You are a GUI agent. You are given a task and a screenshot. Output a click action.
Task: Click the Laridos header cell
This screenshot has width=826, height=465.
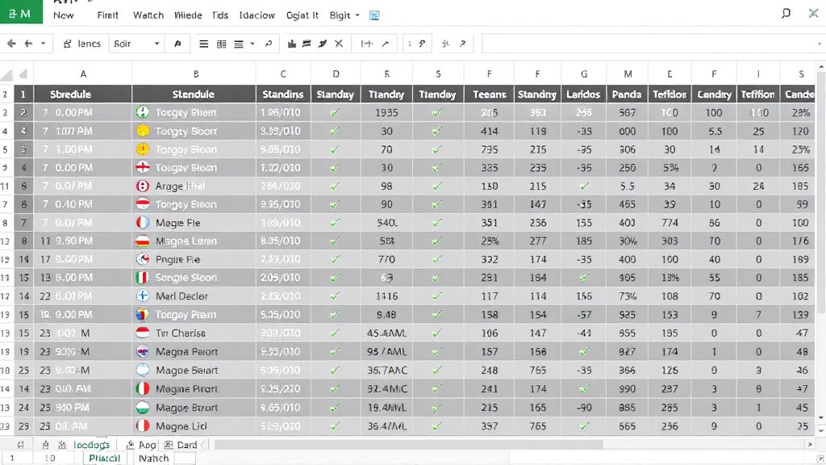pos(583,94)
